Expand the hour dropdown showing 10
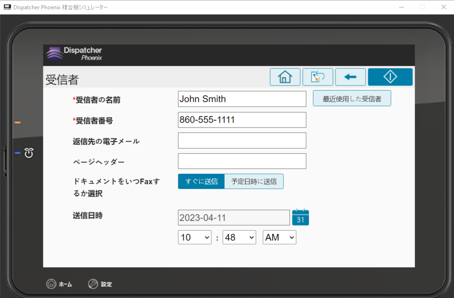Viewport: 454px width, 298px height. (x=195, y=237)
